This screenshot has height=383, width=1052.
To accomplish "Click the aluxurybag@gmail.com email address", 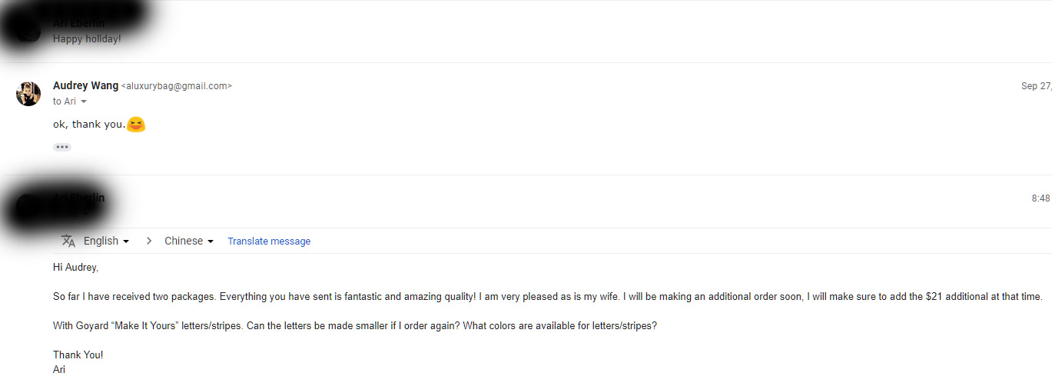I will point(177,86).
